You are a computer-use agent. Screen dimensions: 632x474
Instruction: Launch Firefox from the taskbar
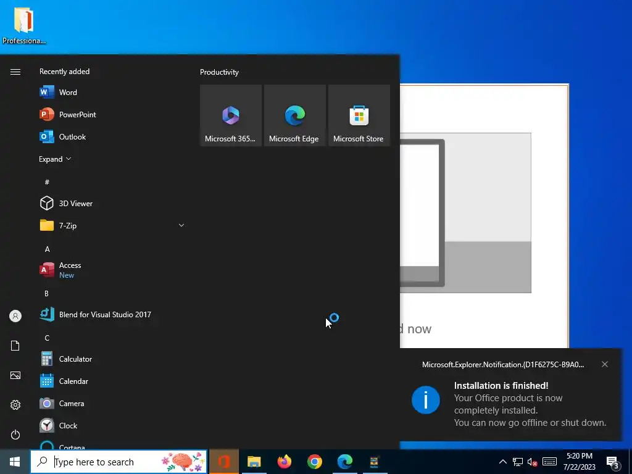285,462
